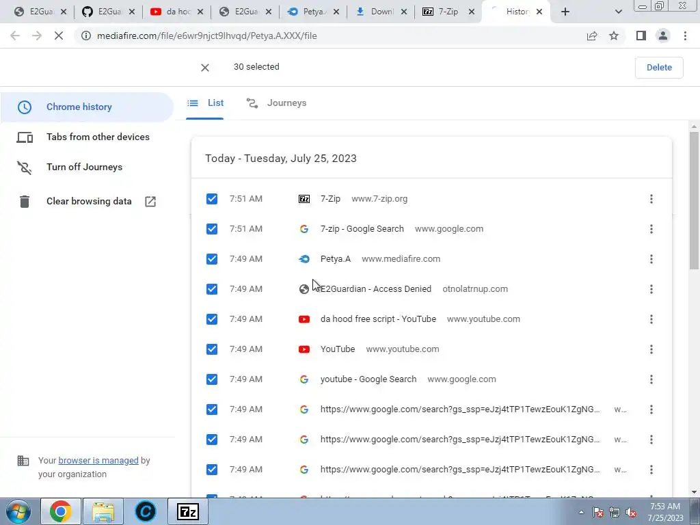Open E2Guardian - Access Denied link
Viewport: 700px width, 525px height.
tap(376, 289)
